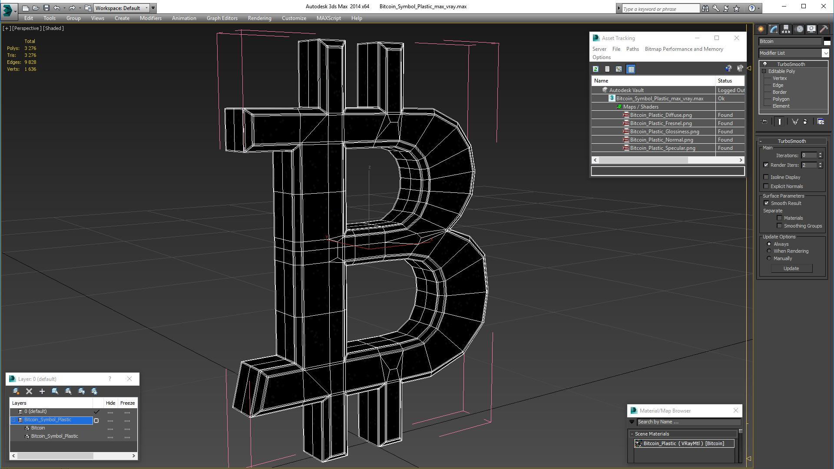
Task: Select Bitcoin_Plastic_Diffuse.png asset row
Action: click(668, 115)
